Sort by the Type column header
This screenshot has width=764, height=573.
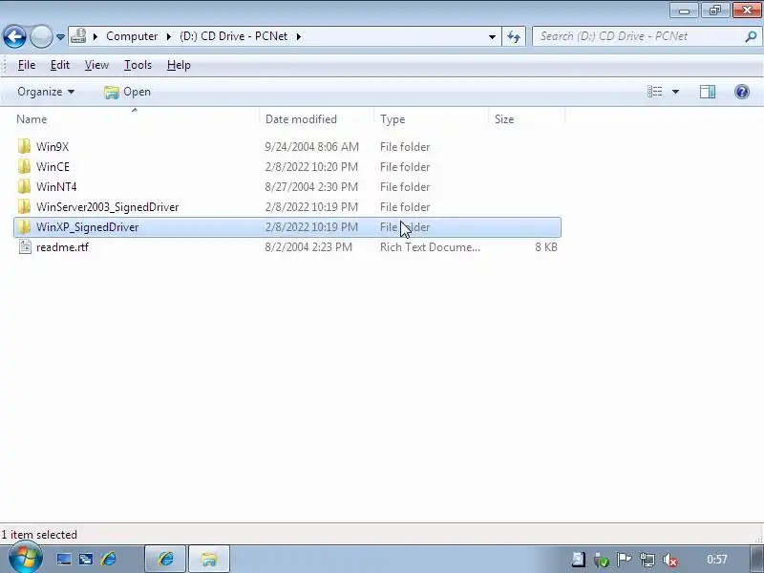pos(393,119)
